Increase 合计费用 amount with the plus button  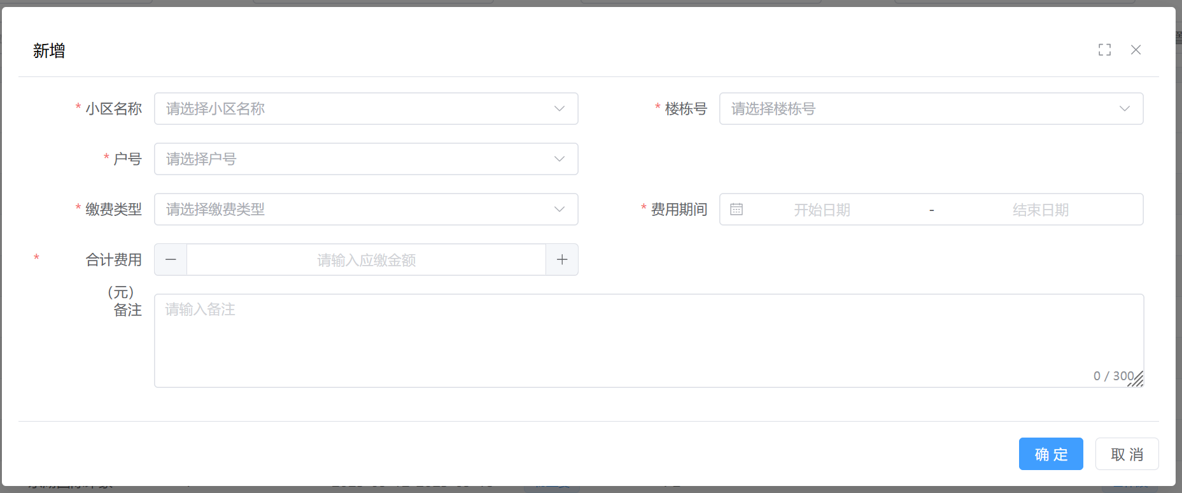[562, 260]
